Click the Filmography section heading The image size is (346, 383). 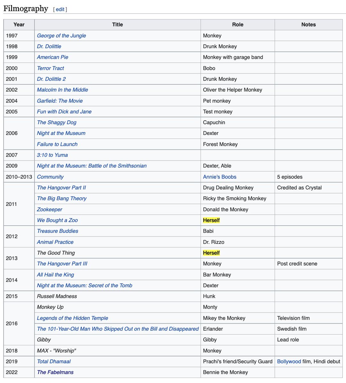(26, 8)
